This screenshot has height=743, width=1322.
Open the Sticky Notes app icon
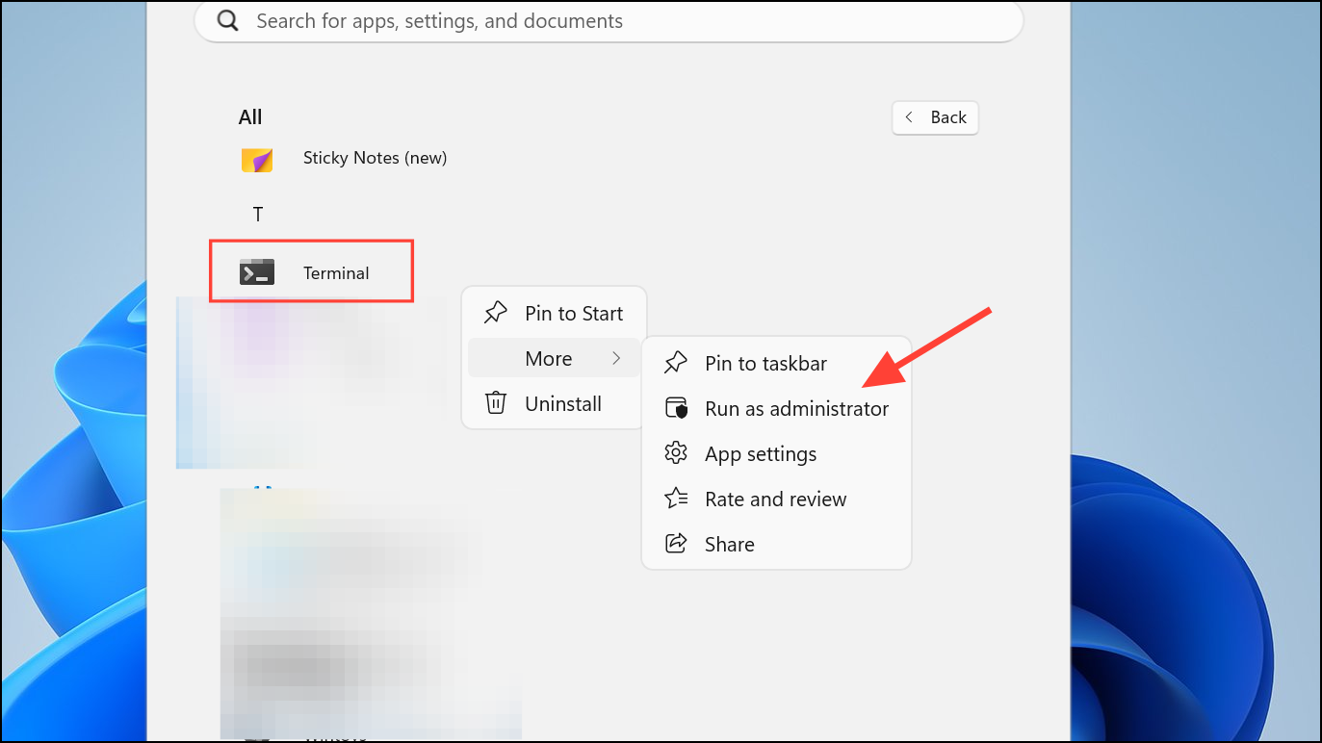[257, 159]
